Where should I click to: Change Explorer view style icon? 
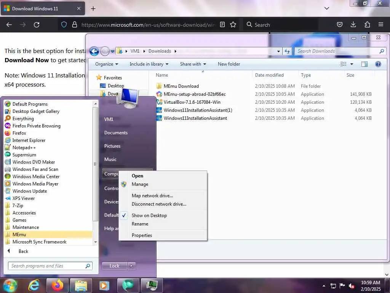pyautogui.click(x=344, y=64)
